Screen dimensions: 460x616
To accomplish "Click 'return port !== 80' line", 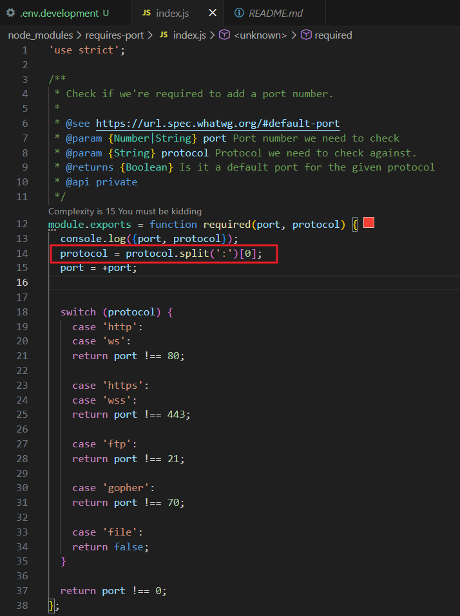I will coord(128,356).
